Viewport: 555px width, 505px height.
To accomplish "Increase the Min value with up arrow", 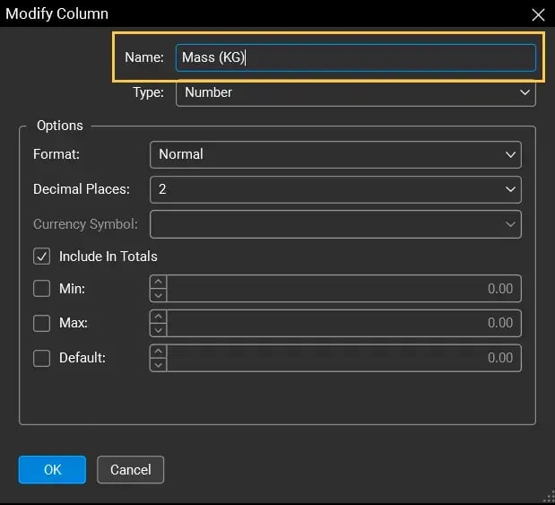I will coord(158,282).
